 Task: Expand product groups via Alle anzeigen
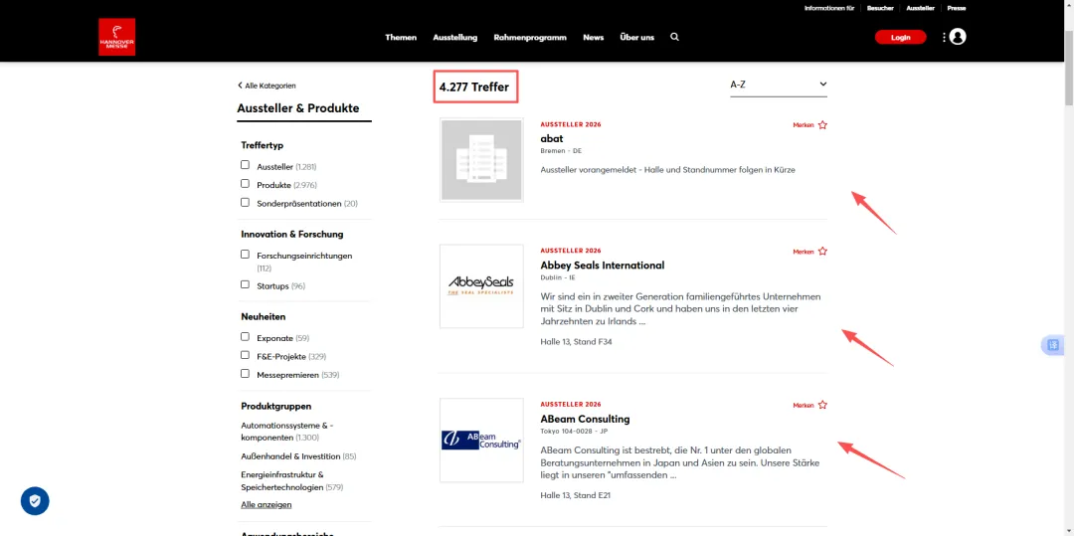point(267,504)
